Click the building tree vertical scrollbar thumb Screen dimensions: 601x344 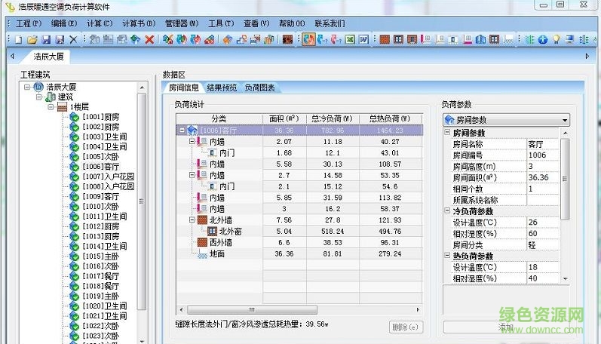[142, 201]
